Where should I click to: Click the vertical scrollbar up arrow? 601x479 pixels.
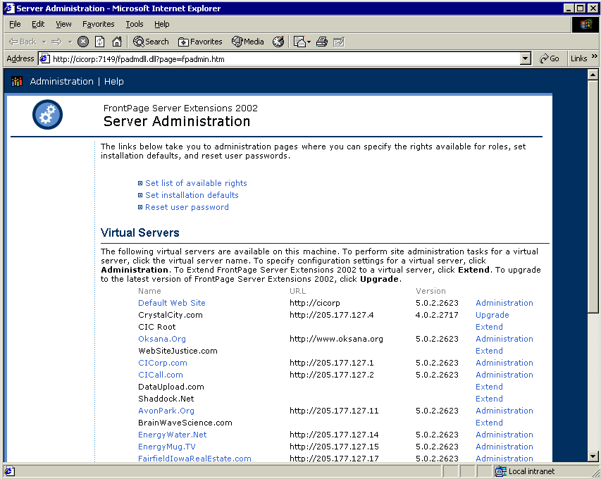click(x=593, y=75)
